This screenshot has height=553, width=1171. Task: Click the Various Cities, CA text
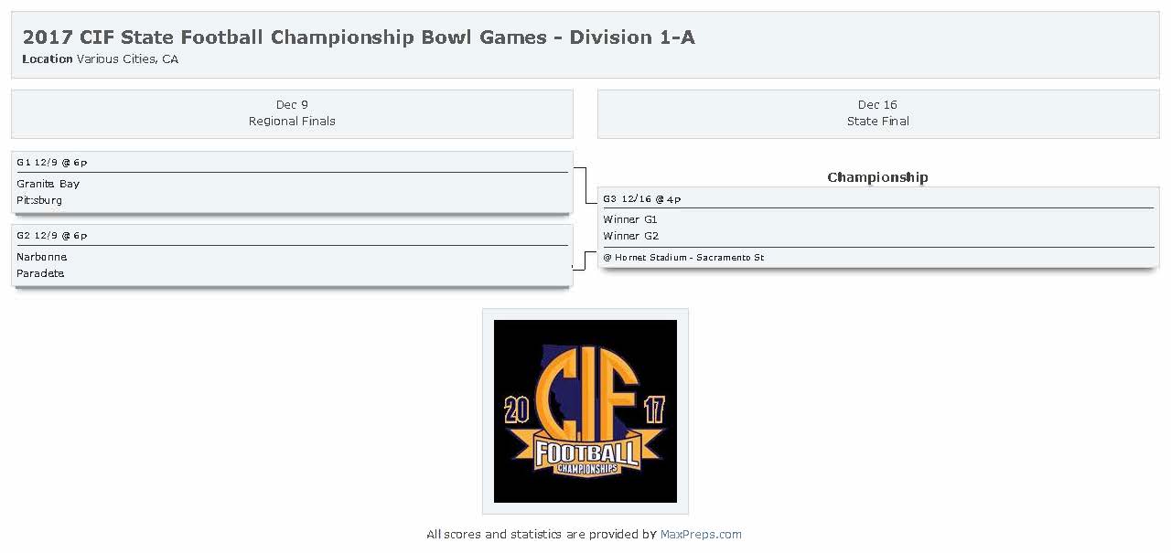(x=127, y=59)
